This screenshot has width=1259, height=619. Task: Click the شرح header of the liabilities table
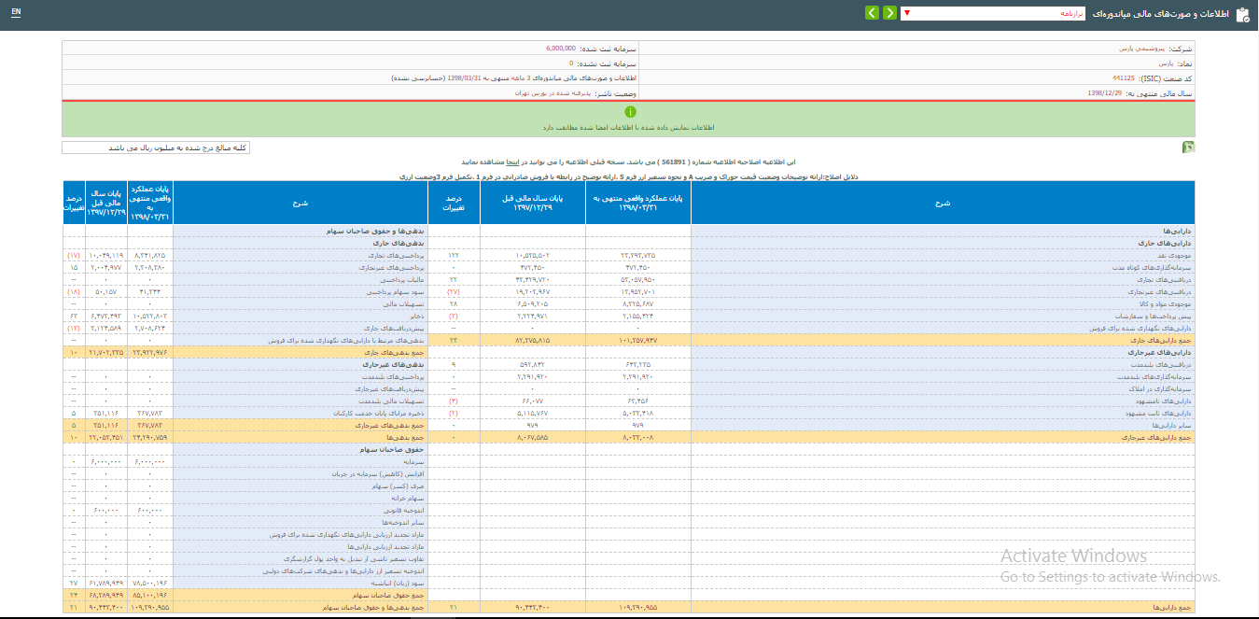pyautogui.click(x=301, y=202)
